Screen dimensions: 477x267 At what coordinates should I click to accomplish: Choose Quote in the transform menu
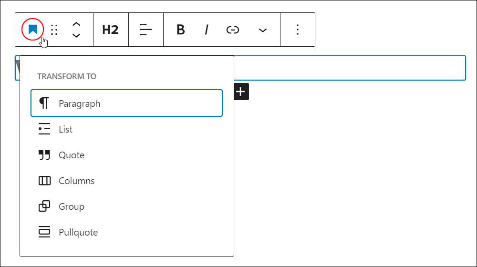[x=126, y=155]
